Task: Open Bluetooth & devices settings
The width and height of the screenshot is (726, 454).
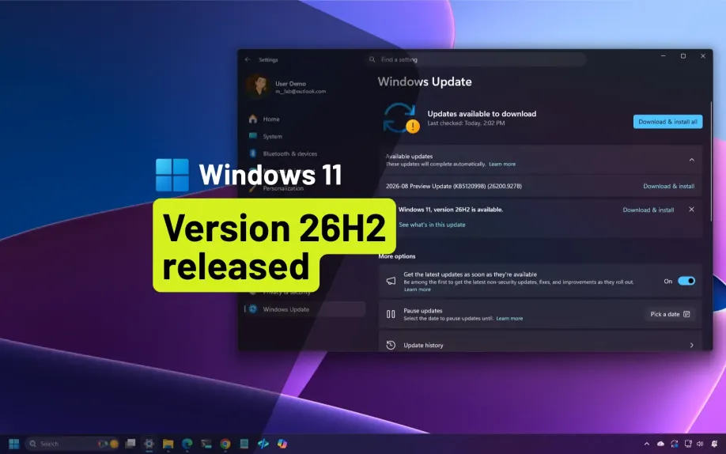Action: pos(305,153)
